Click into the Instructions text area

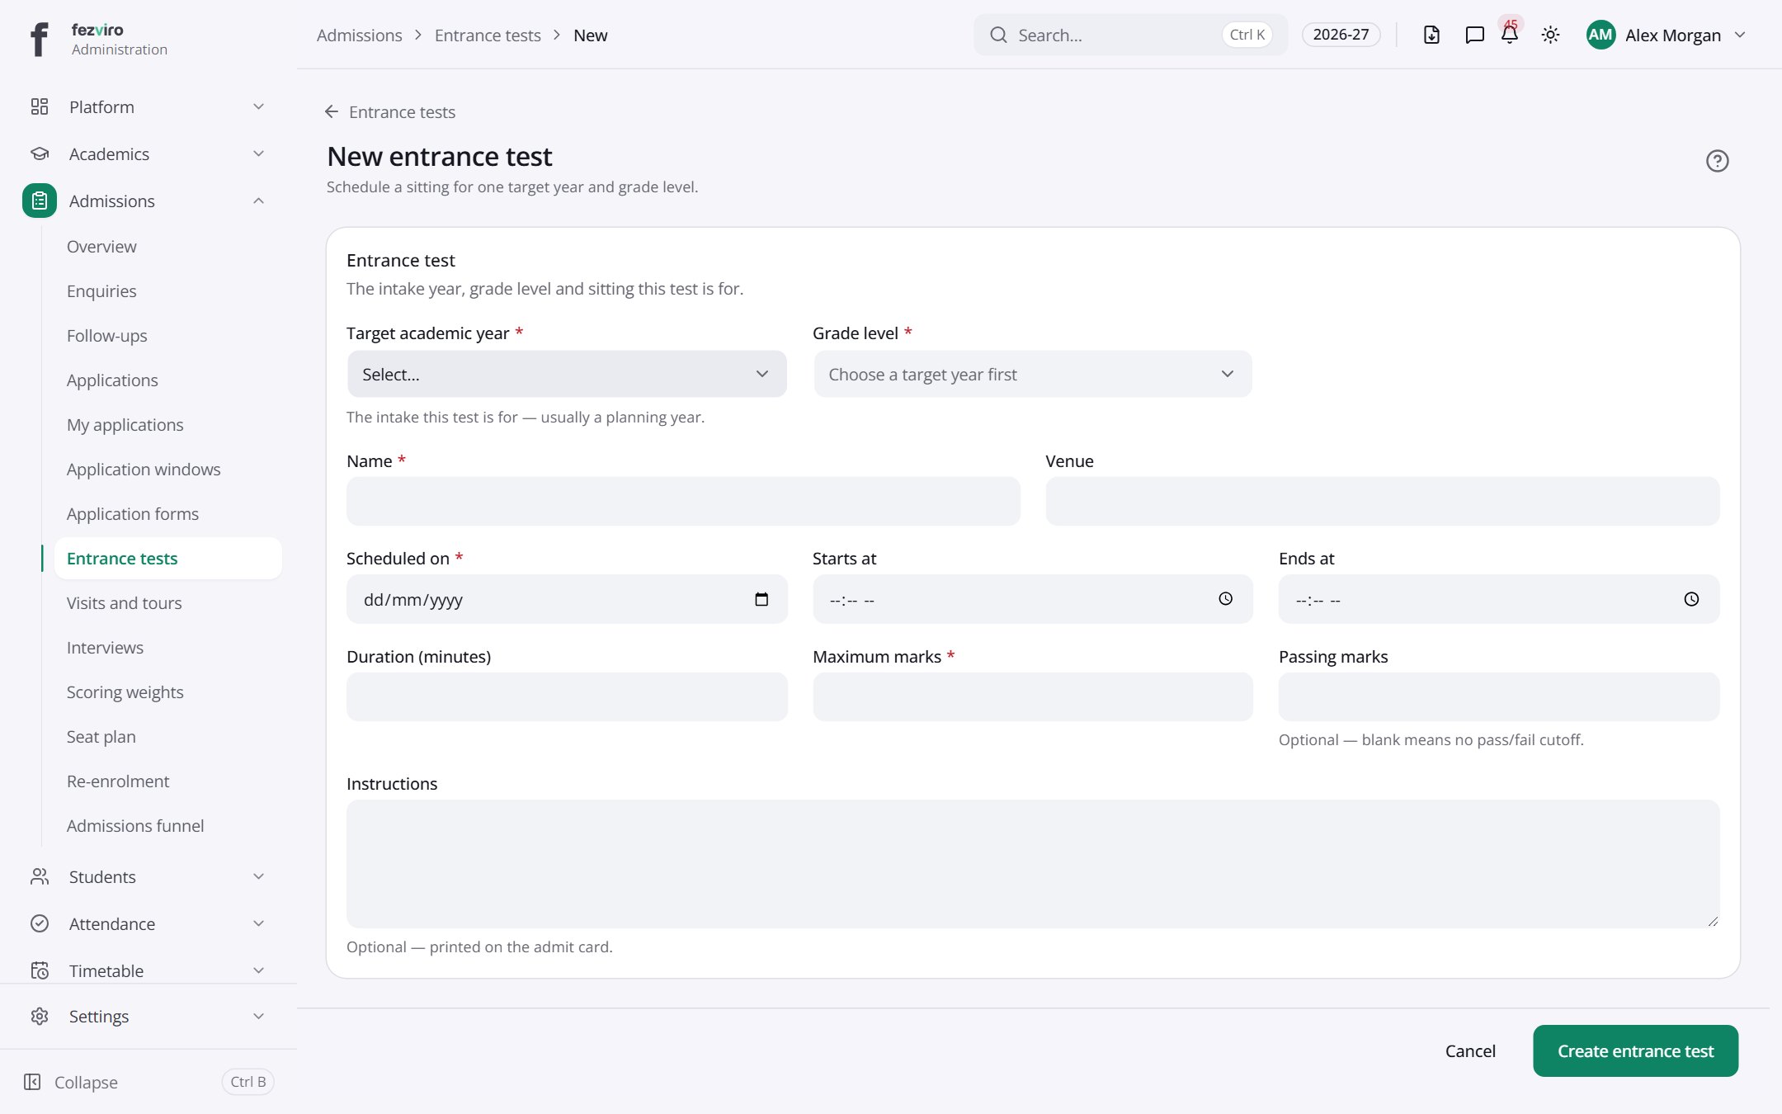(x=1033, y=863)
